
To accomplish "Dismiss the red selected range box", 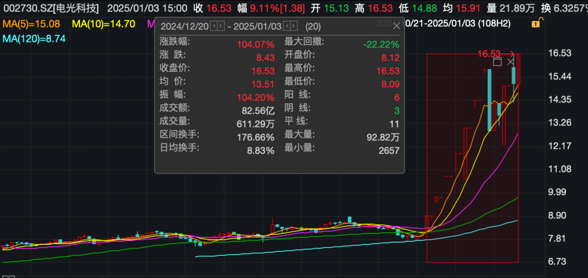I will [x=510, y=62].
